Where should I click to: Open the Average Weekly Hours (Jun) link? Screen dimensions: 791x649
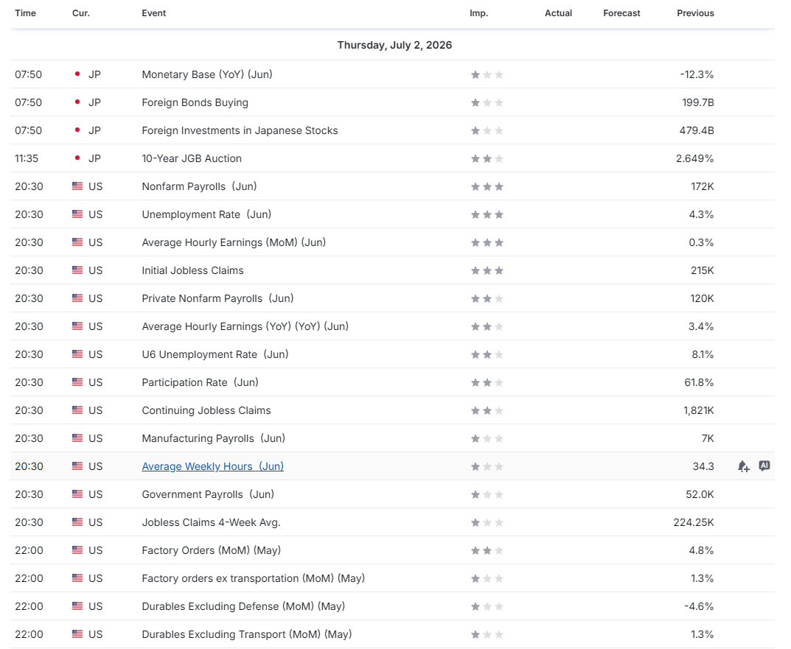213,466
